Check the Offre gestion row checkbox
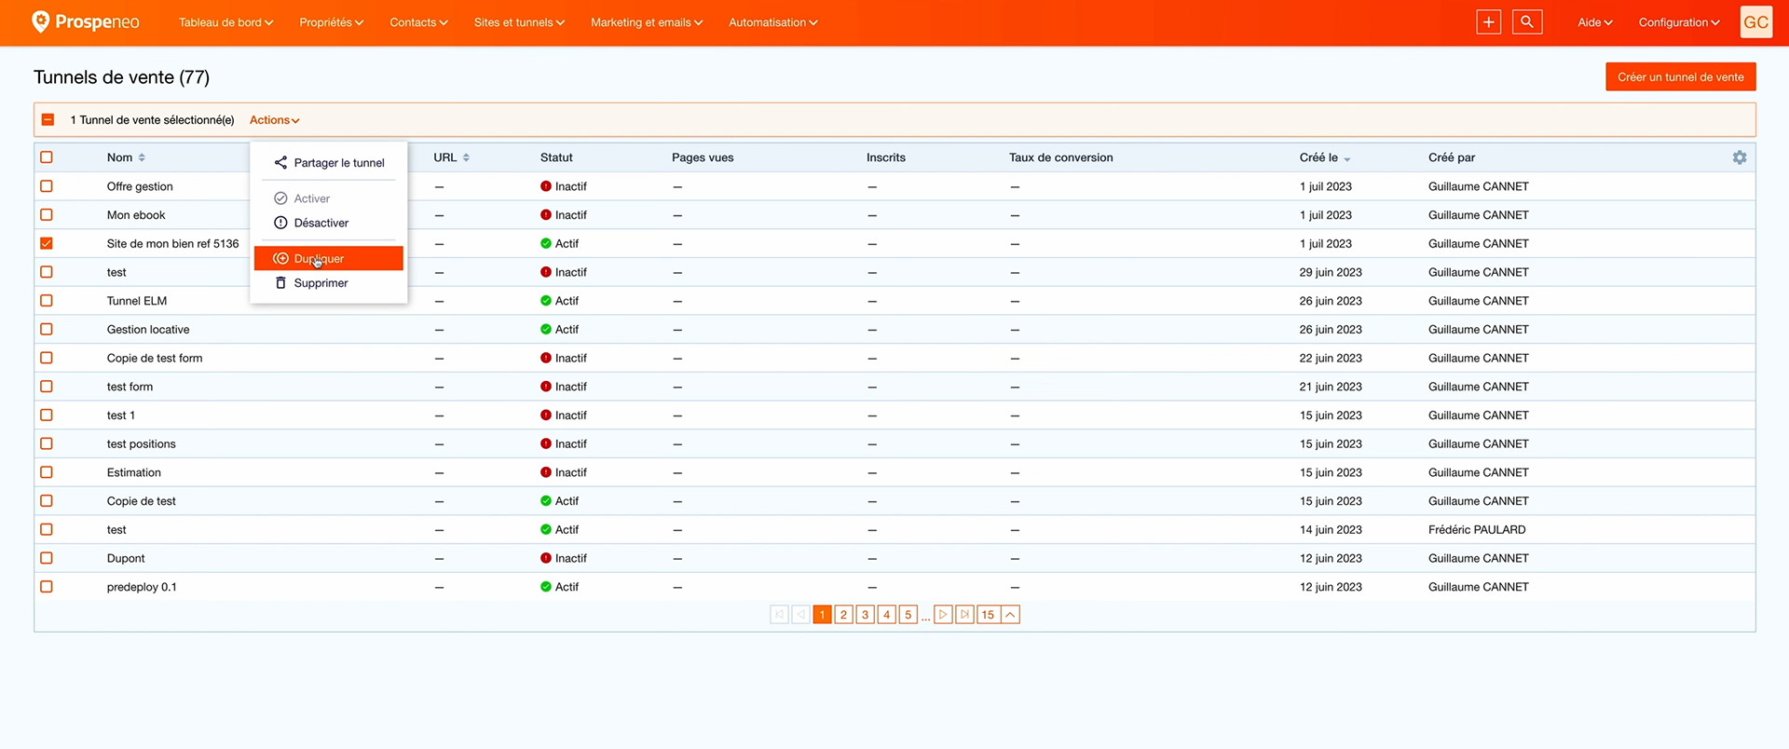Screen dimensions: 1789x749 click(x=47, y=186)
